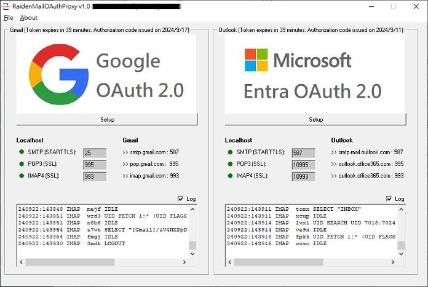Click the Gmail log horizontal scrollbar thumb

point(70,262)
